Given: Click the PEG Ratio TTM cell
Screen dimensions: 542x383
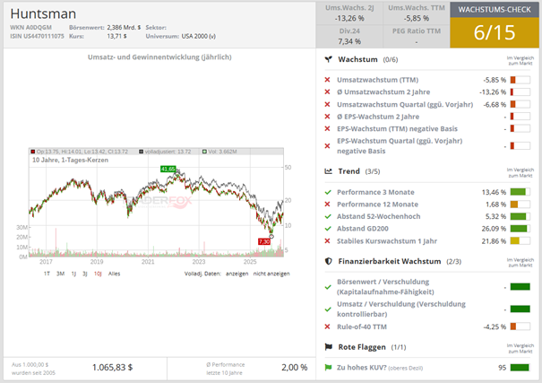Looking at the screenshot, I should pyautogui.click(x=417, y=37).
